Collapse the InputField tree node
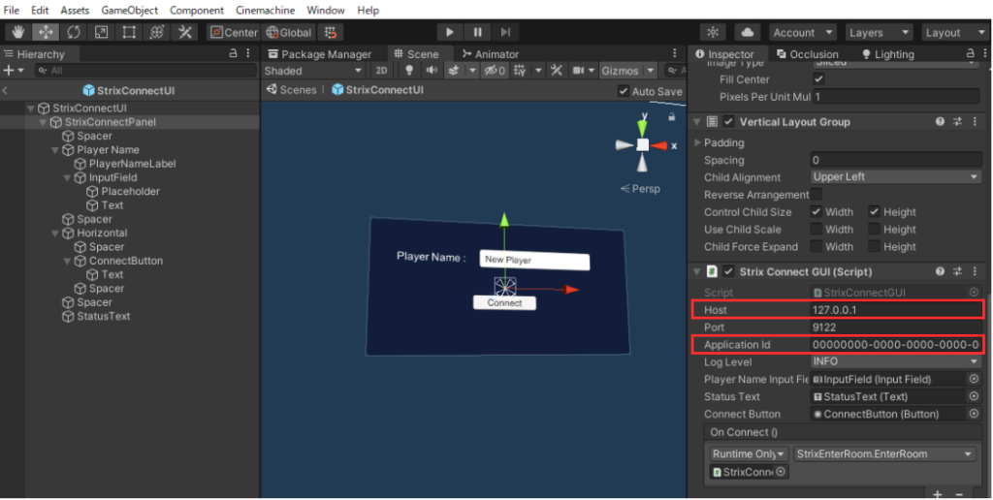 click(67, 178)
